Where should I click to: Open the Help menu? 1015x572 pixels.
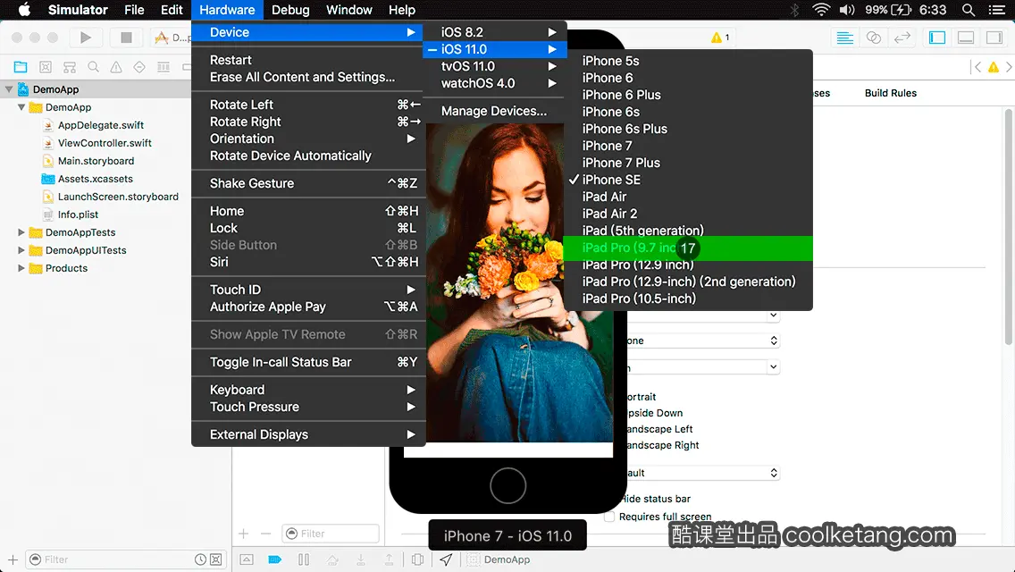[x=402, y=10]
